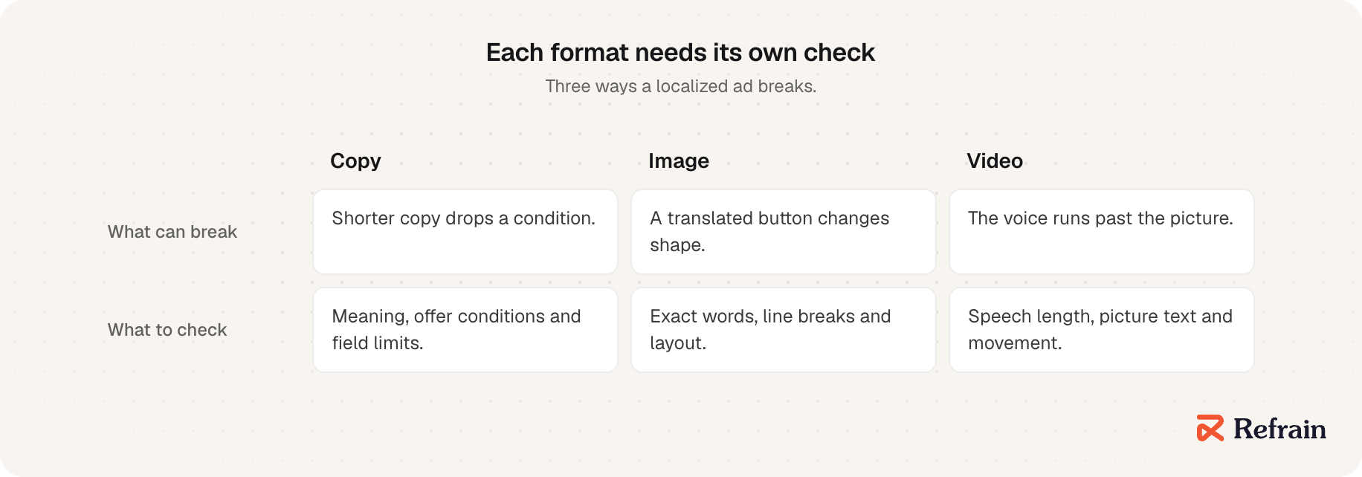Select the 'The voice runs past the picture.' card
Viewport: 1362px width, 477px height.
coord(1102,232)
